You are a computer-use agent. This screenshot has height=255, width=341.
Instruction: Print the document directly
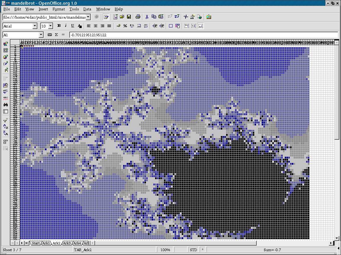pyautogui.click(x=138, y=17)
